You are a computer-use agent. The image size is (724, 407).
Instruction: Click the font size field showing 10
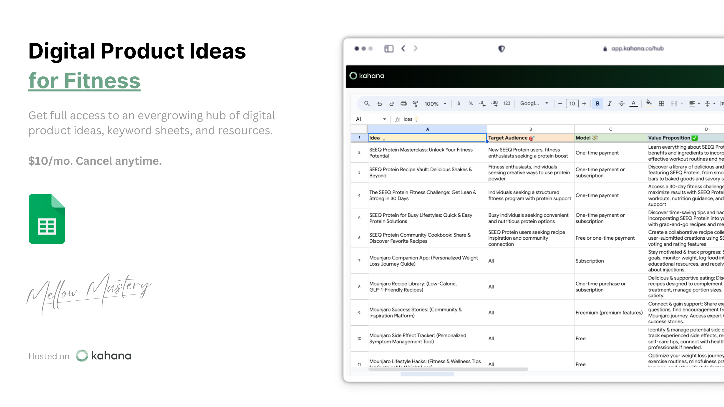coord(572,103)
